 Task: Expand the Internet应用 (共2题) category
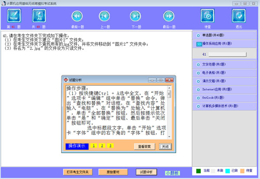tap(225, 89)
